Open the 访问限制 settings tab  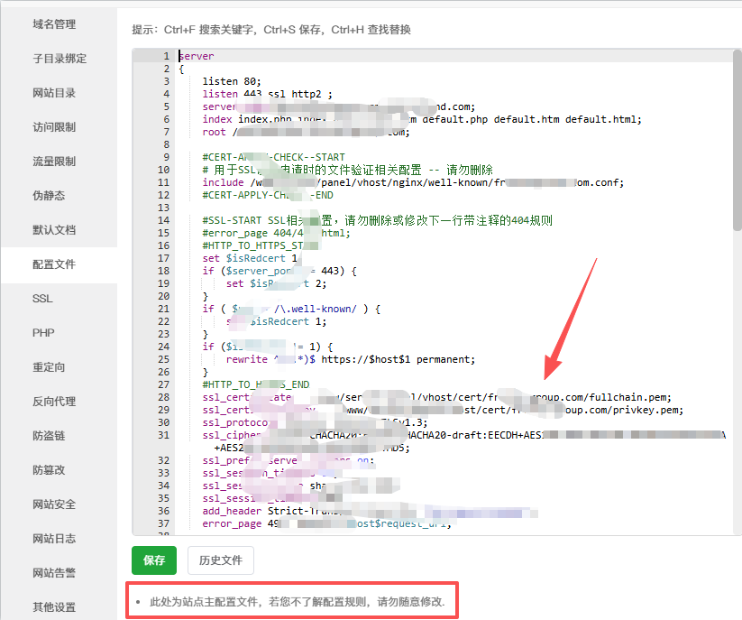(54, 127)
